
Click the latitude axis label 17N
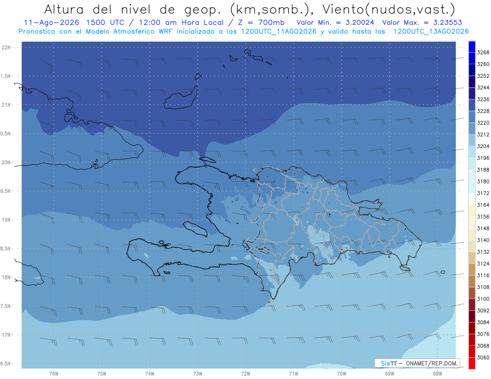7,335
